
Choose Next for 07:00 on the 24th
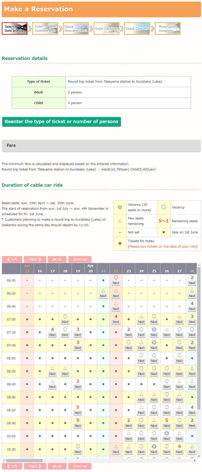pyautogui.click(x=141, y=322)
